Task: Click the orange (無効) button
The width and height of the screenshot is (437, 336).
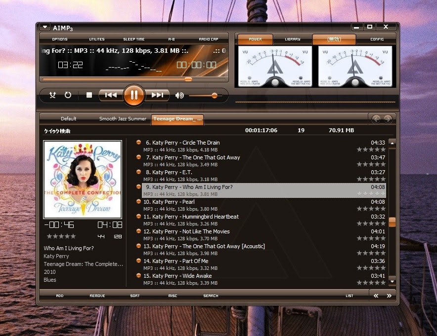Action: (334, 39)
